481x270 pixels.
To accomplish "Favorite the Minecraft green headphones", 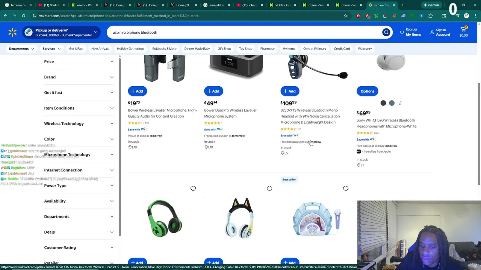I will (193, 189).
